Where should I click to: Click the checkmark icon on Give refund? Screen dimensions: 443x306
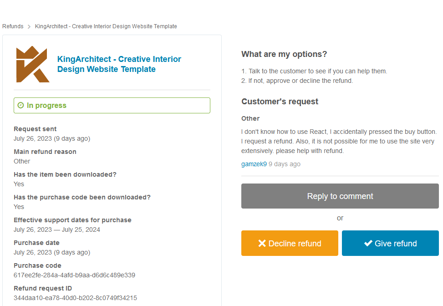click(x=368, y=243)
